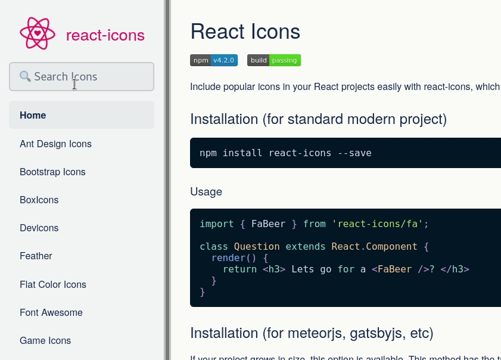Open Ant Design Icons in the sidebar
The width and height of the screenshot is (501, 360).
pos(55,144)
